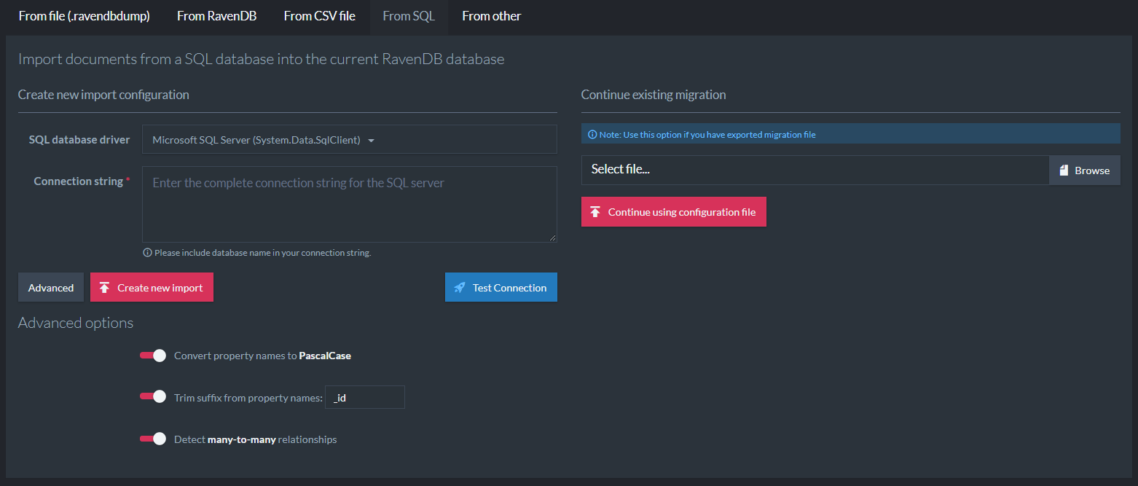This screenshot has height=486, width=1138.
Task: Click the "Create new import configuration" heading
Action: point(103,95)
